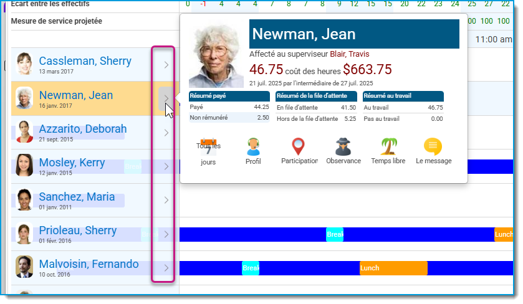Screen dimensions: 523x304
Task: Open the Tous les jours calendar icon
Action: (x=208, y=148)
